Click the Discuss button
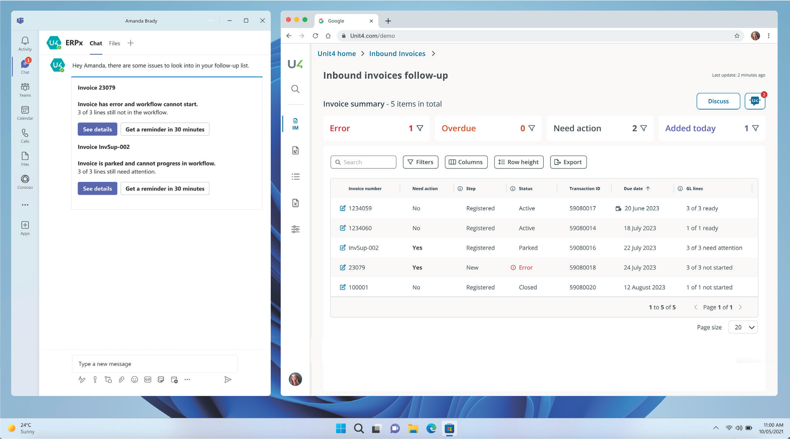The width and height of the screenshot is (790, 439). (718, 101)
